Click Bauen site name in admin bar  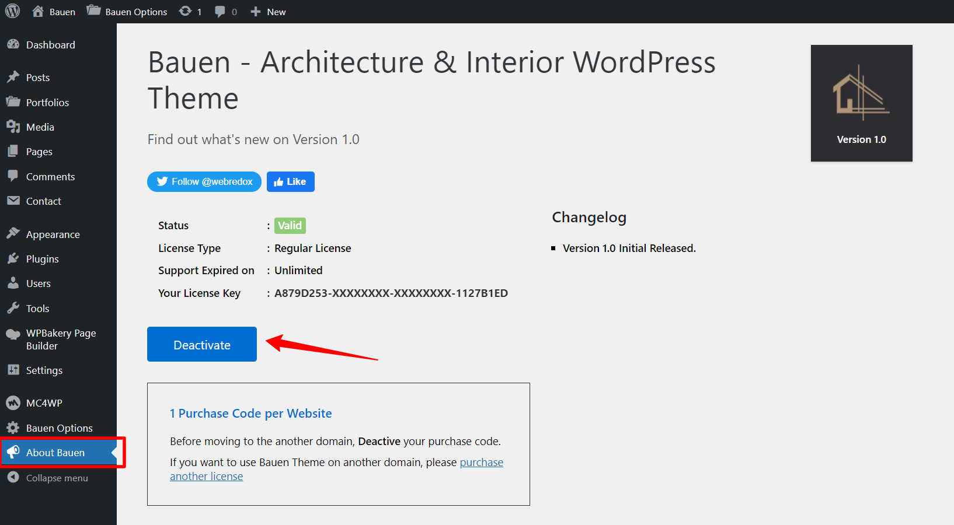click(x=62, y=12)
